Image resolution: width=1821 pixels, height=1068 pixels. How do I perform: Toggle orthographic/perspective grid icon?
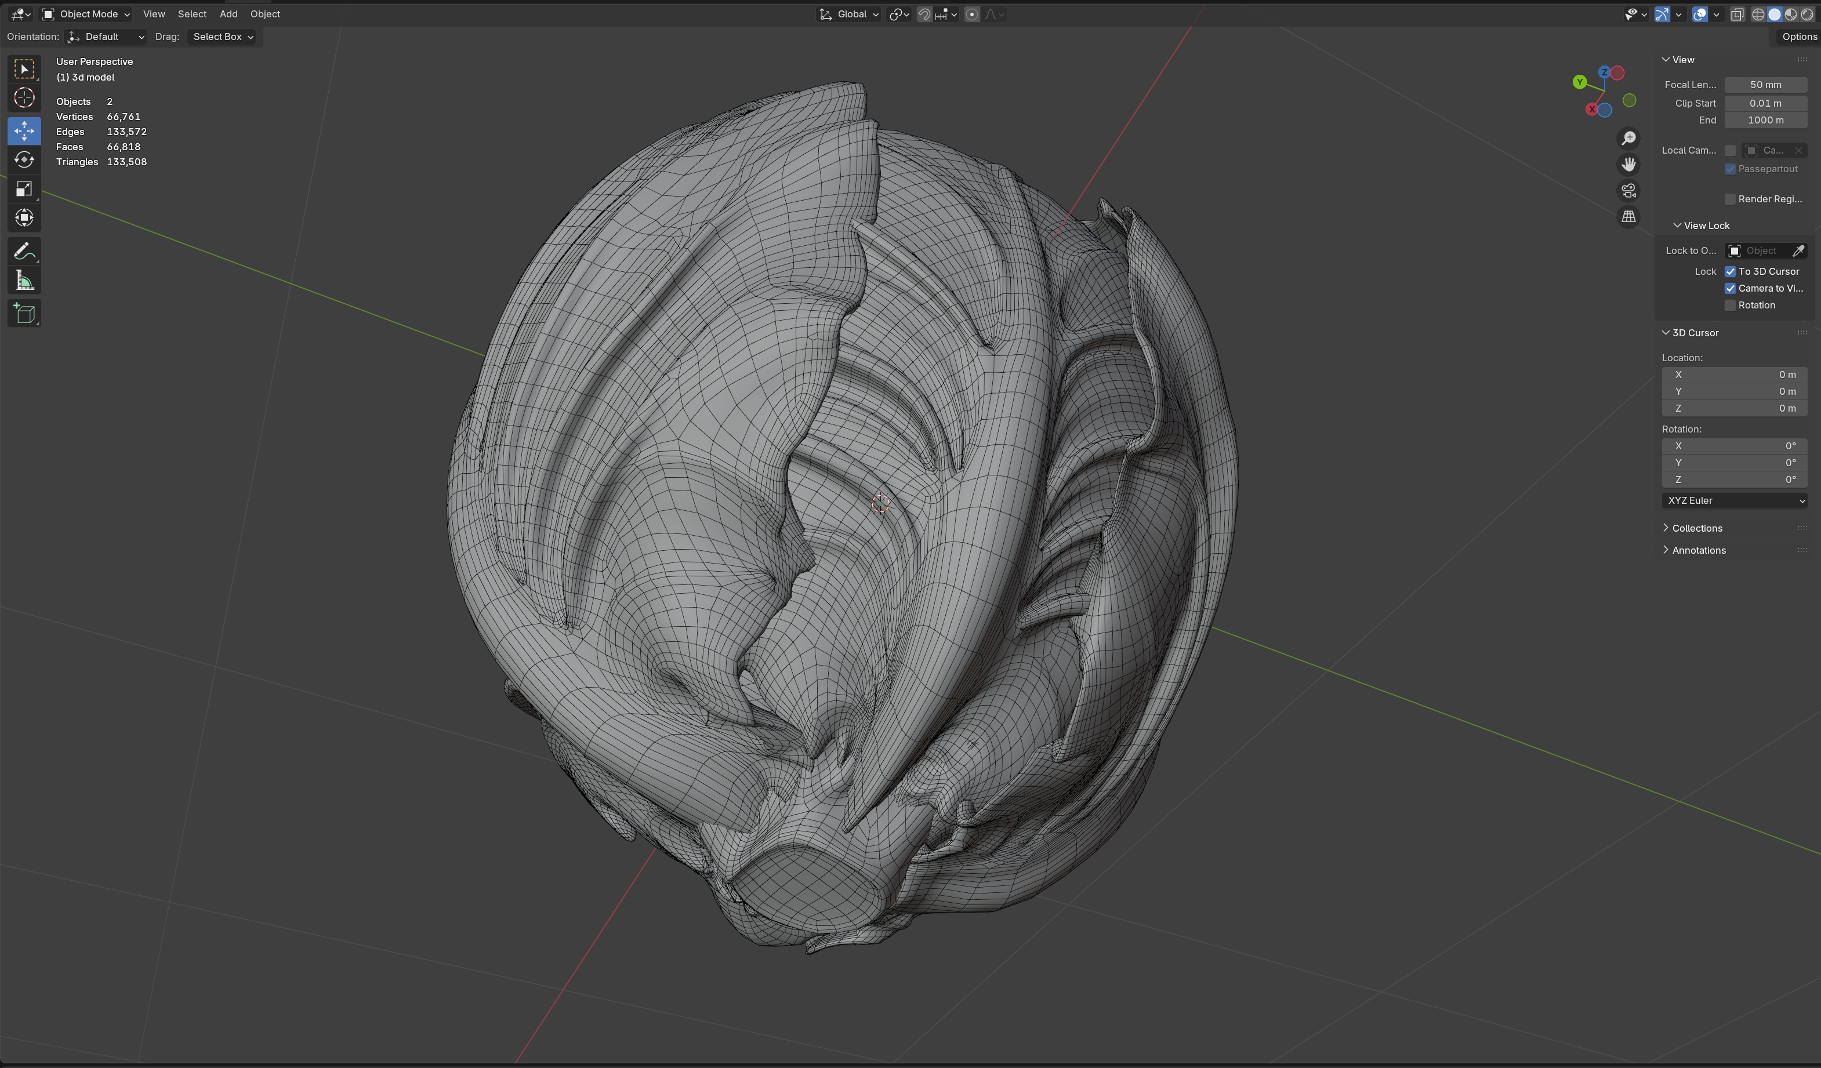pos(1628,217)
